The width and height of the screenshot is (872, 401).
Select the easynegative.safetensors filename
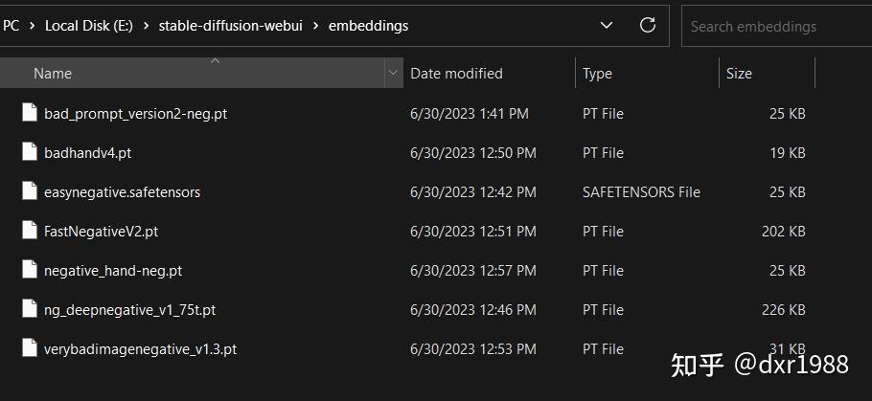(x=122, y=191)
